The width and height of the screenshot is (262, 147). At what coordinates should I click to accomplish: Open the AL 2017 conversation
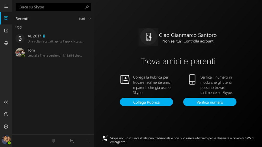(53, 39)
